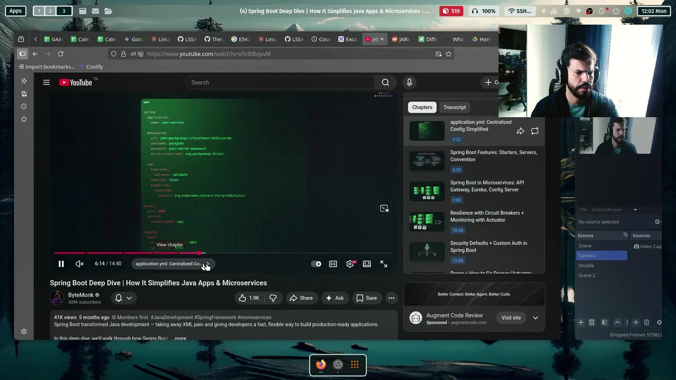Open the chapter label 'application.yml: Centralized Co...'
The image size is (676, 380).
point(172,264)
